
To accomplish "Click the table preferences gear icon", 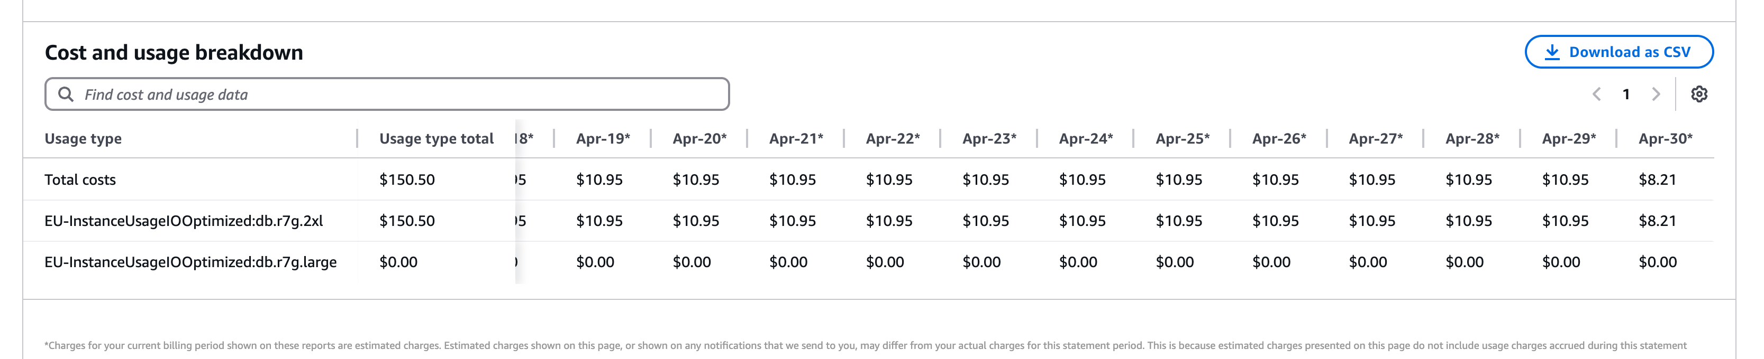I will [1698, 95].
